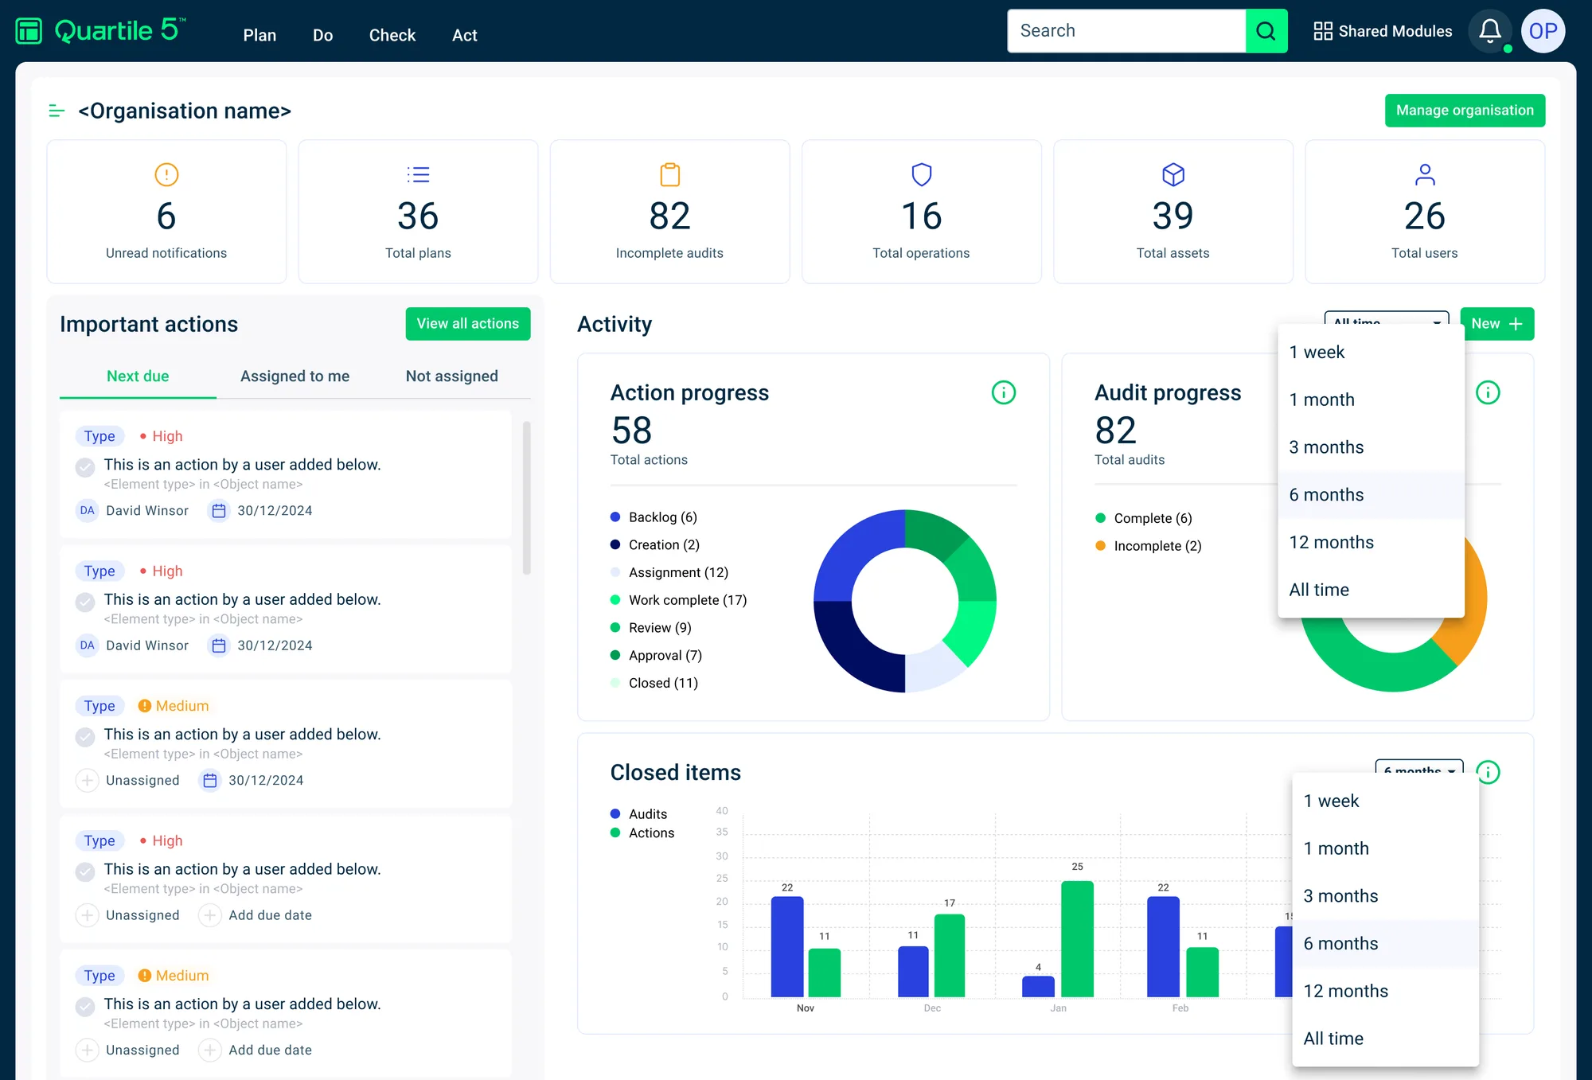Image resolution: width=1592 pixels, height=1080 pixels.
Task: Click the Total operations shield icon
Action: point(921,174)
